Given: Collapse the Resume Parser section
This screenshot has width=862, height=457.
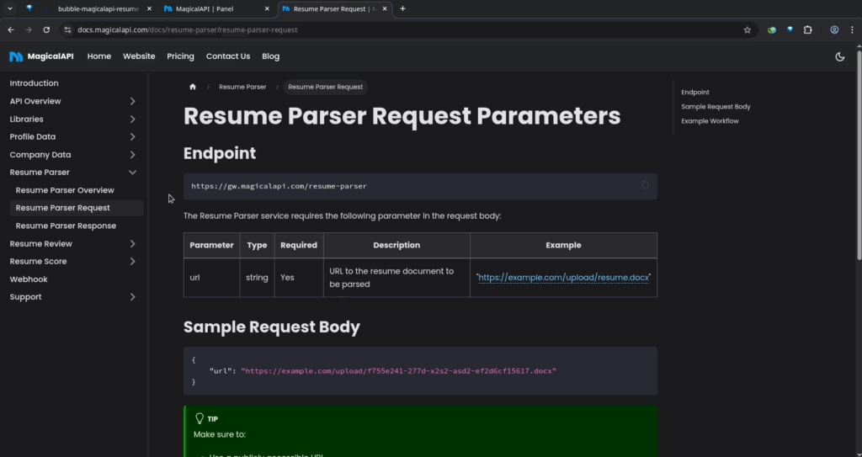Looking at the screenshot, I should coord(133,173).
